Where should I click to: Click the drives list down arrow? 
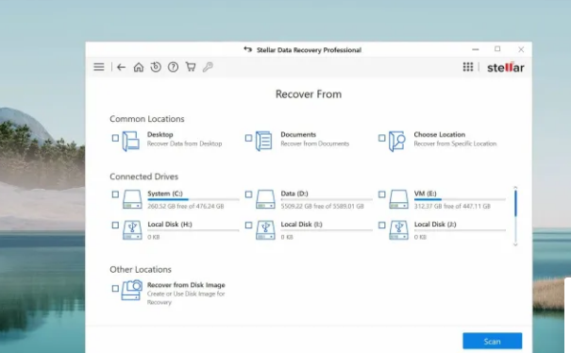(515, 244)
